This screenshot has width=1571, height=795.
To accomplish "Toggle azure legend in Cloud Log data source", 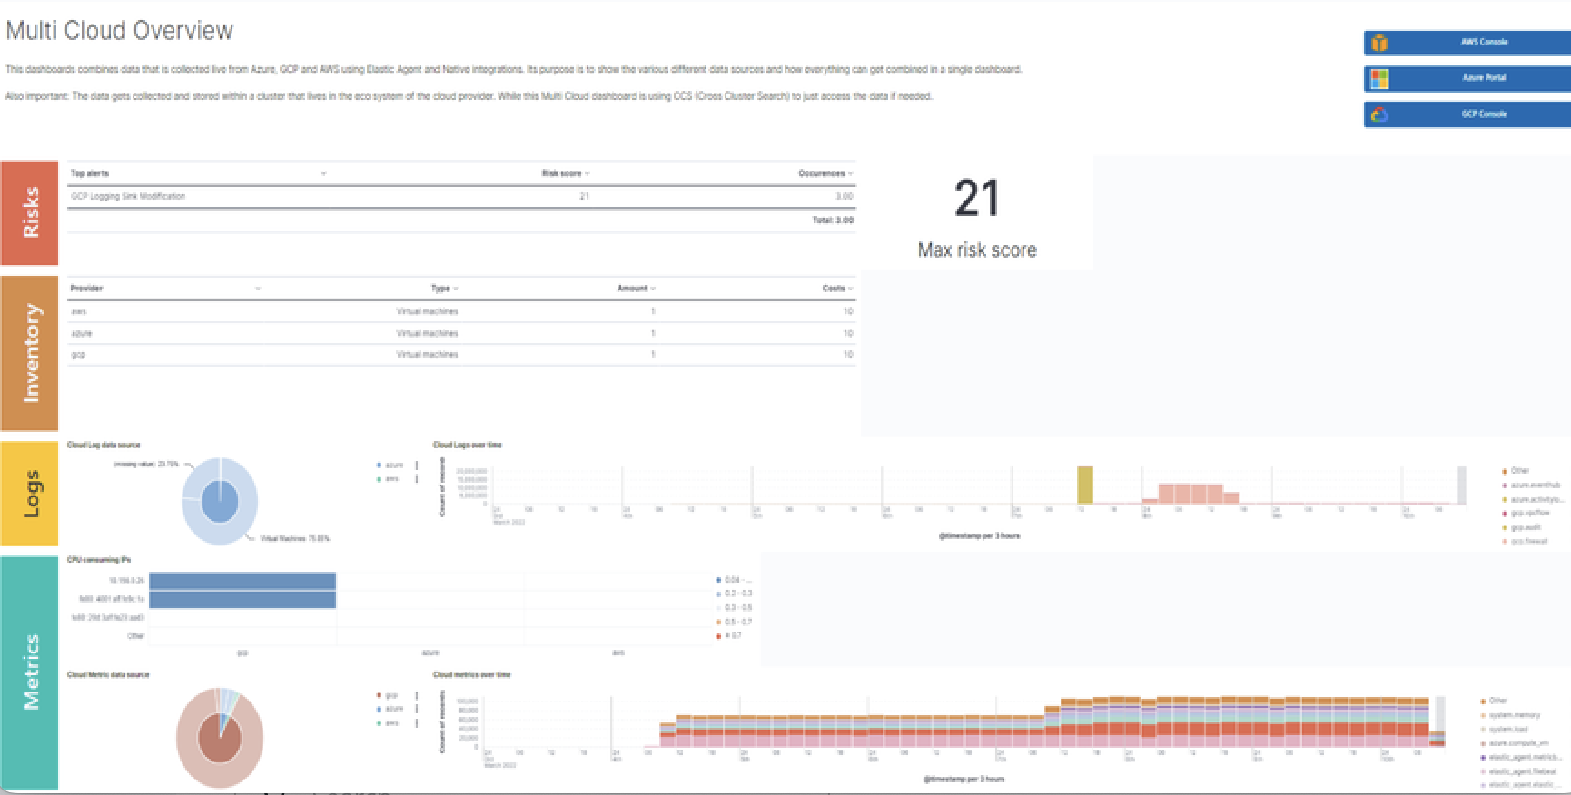I will [x=392, y=466].
